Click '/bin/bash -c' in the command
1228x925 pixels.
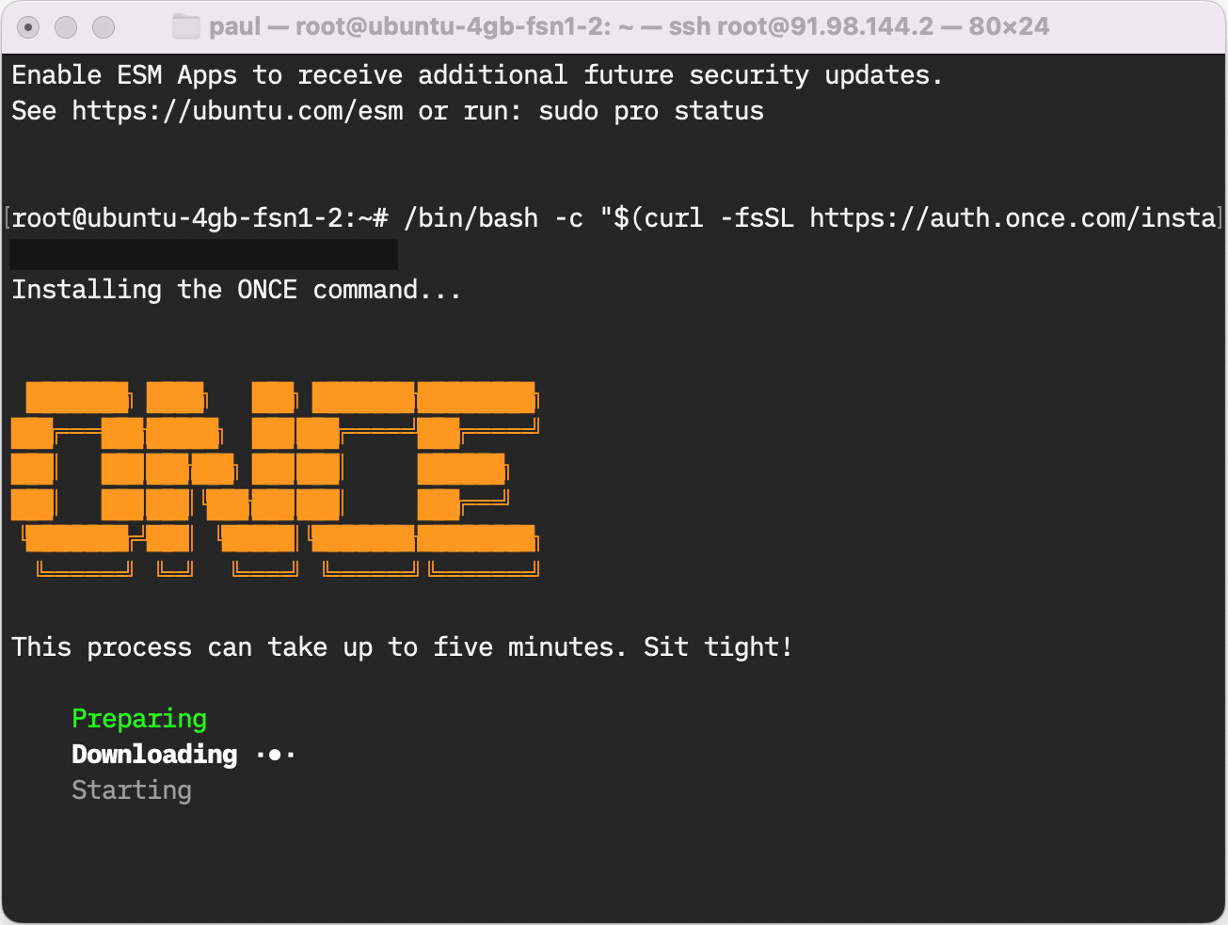[493, 218]
